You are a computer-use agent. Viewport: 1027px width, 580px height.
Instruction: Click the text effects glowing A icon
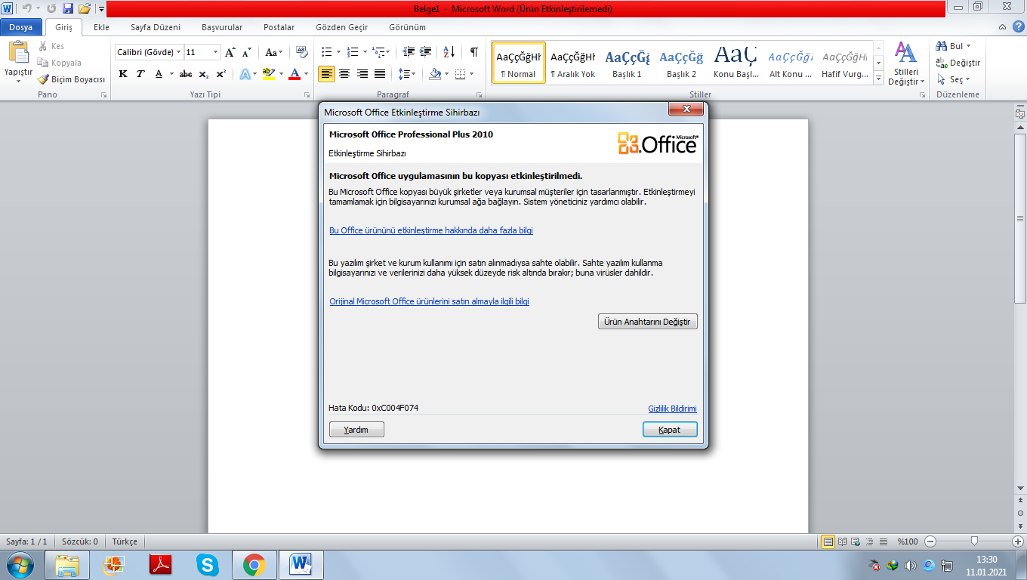pyautogui.click(x=245, y=74)
